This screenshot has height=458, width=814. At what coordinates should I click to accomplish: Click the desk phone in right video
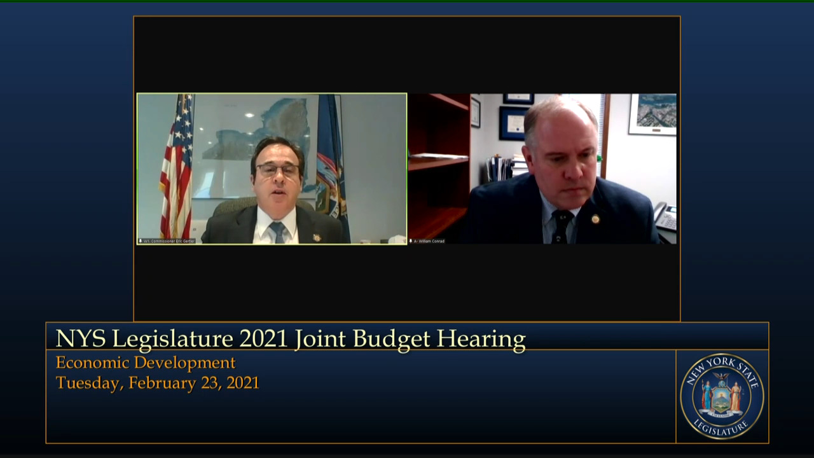pos(665,218)
